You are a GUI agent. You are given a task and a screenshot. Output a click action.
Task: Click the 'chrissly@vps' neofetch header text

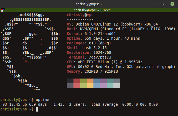[80, 15]
